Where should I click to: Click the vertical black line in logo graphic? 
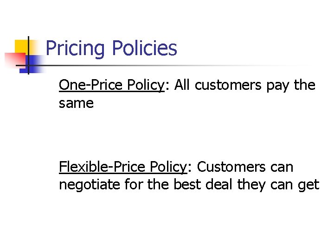tap(28, 55)
